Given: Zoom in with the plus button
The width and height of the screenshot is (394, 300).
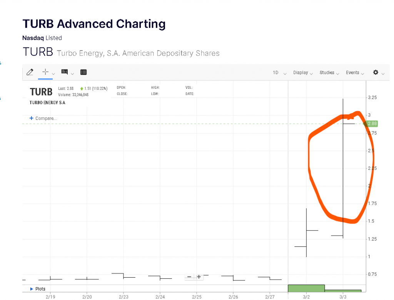Looking at the screenshot, I should [x=199, y=277].
